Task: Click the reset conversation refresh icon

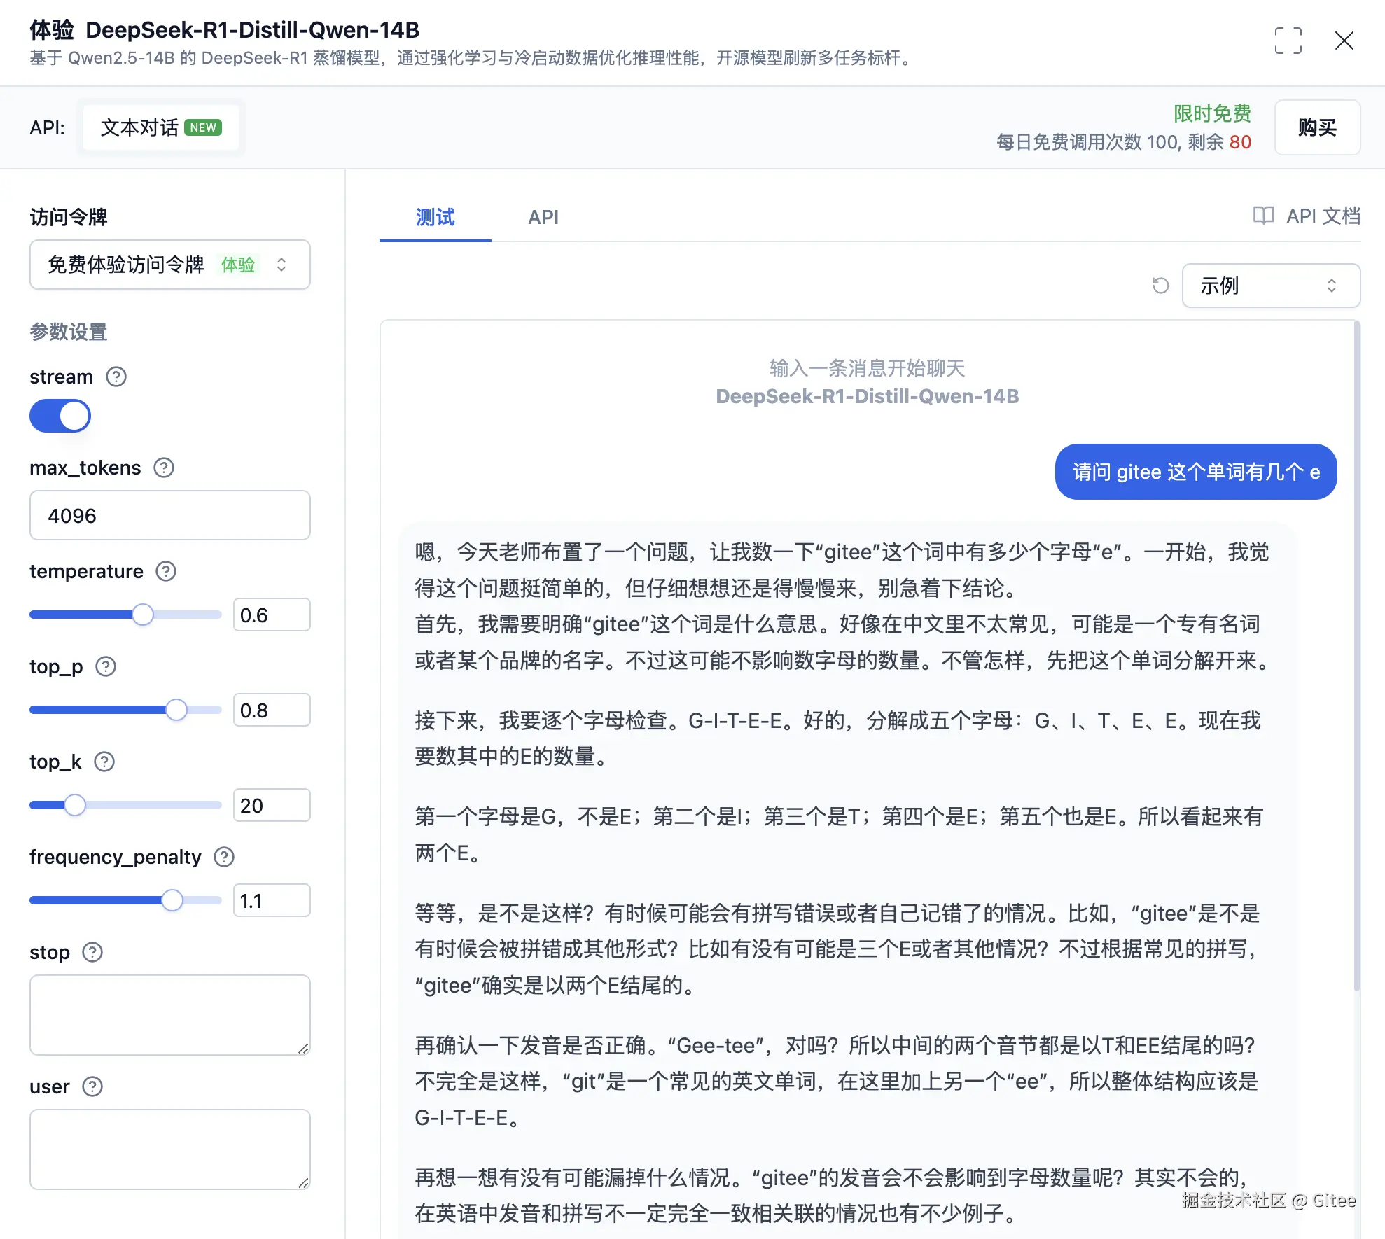Action: tap(1160, 286)
